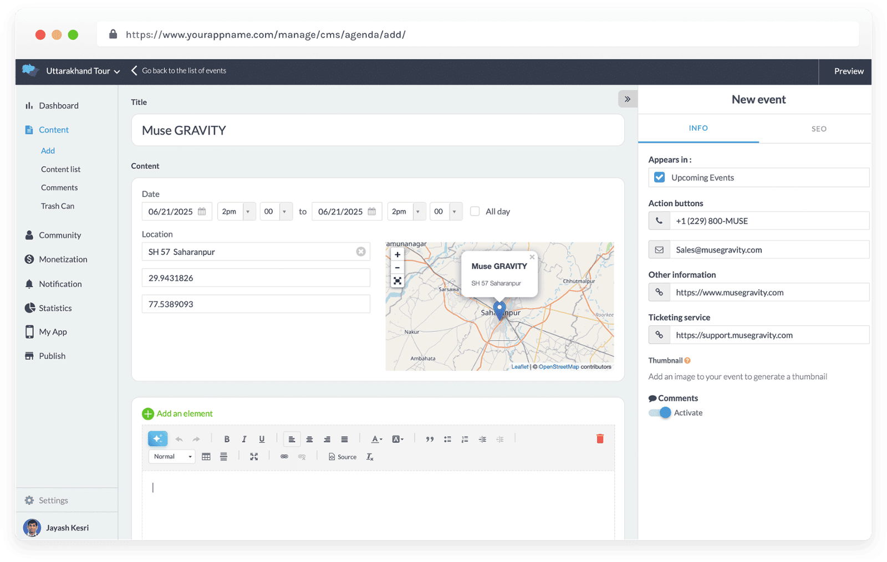Insert a table in editor

click(206, 457)
